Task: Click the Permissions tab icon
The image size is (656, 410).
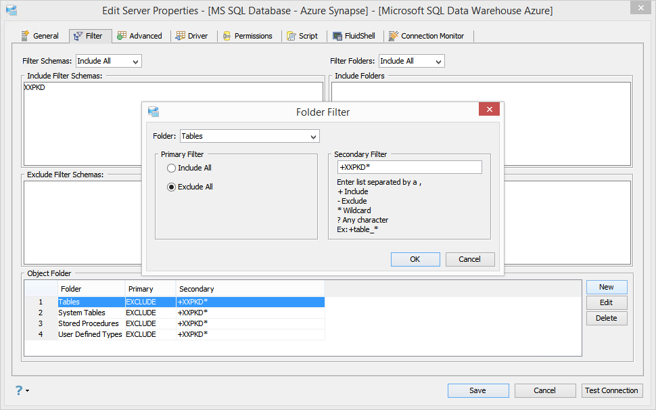Action: 227,36
